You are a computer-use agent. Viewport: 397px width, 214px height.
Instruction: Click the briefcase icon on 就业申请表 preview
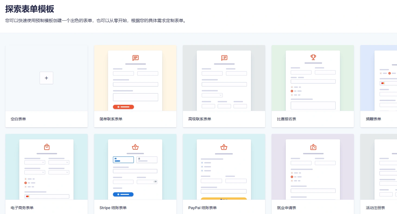[313, 147]
